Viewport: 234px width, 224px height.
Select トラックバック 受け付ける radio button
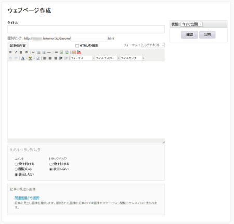pos(51,164)
